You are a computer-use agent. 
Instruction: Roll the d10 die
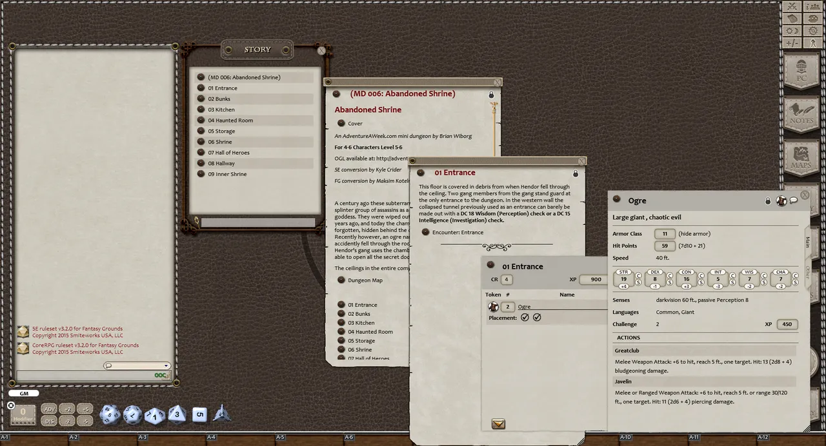tap(155, 416)
